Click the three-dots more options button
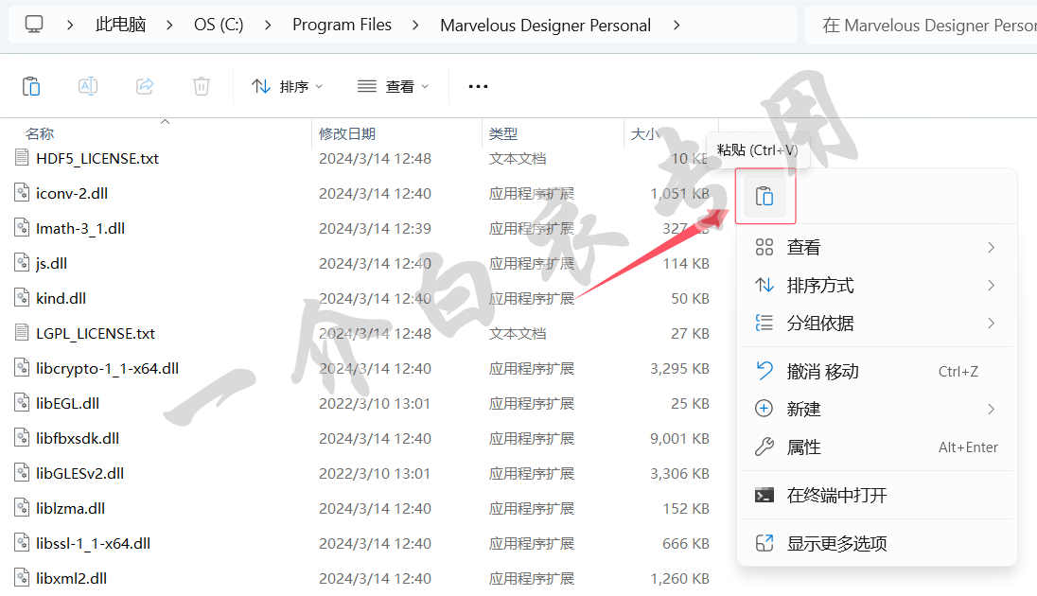1037x596 pixels. (478, 86)
